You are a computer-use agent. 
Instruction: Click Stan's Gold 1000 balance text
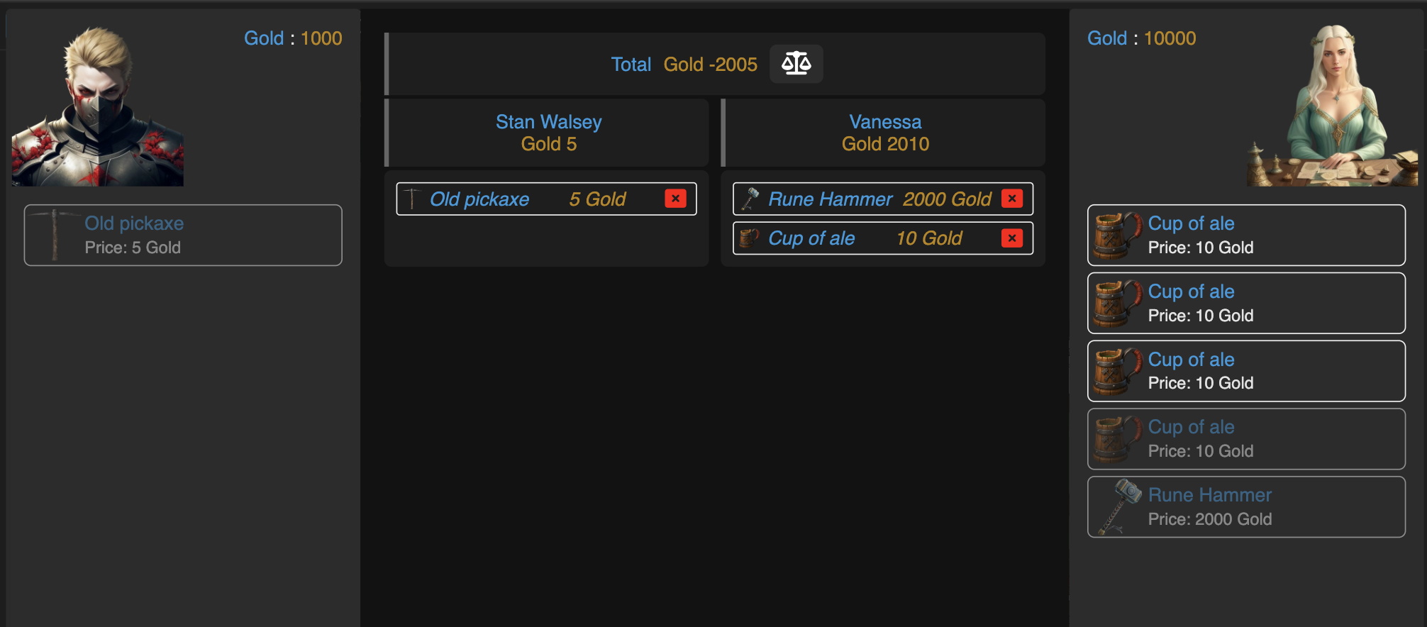point(293,38)
